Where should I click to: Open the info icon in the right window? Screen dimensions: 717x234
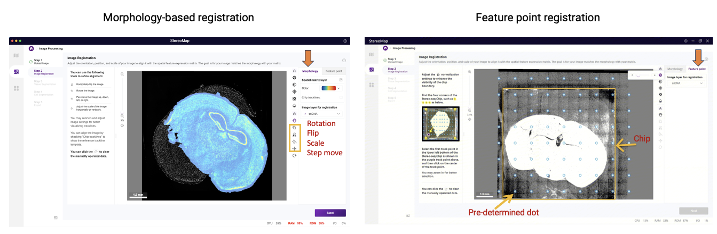coord(706,60)
